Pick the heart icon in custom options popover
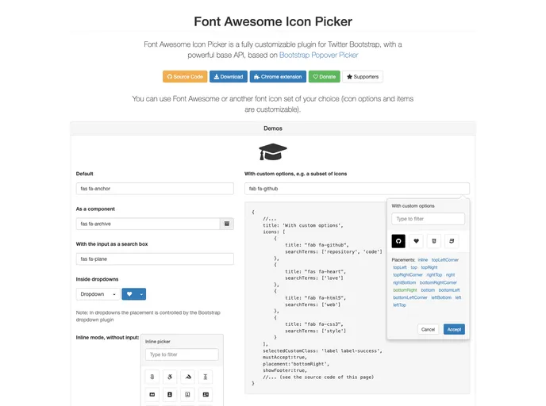 (417, 240)
